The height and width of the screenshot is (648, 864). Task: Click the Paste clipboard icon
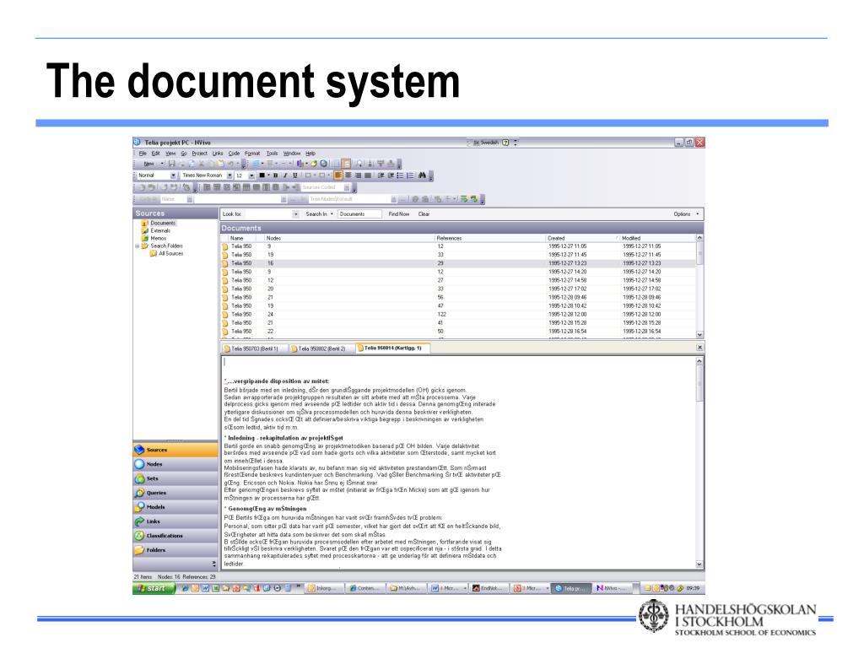pos(221,164)
